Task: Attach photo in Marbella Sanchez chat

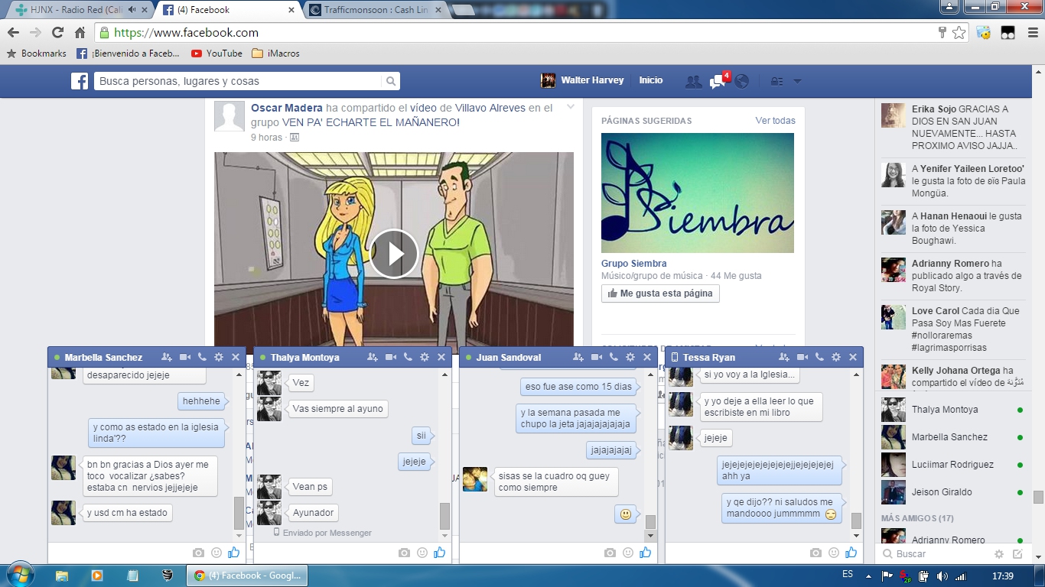Action: point(198,553)
